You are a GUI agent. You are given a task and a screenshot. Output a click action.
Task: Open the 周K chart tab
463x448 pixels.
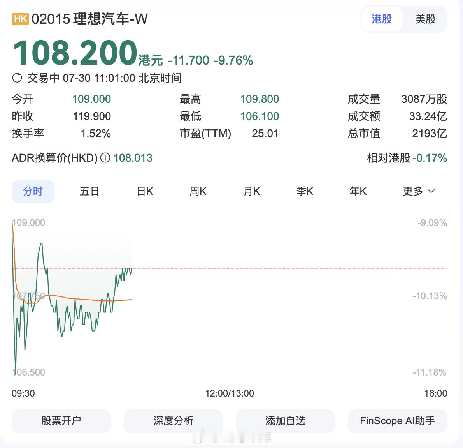(x=198, y=191)
